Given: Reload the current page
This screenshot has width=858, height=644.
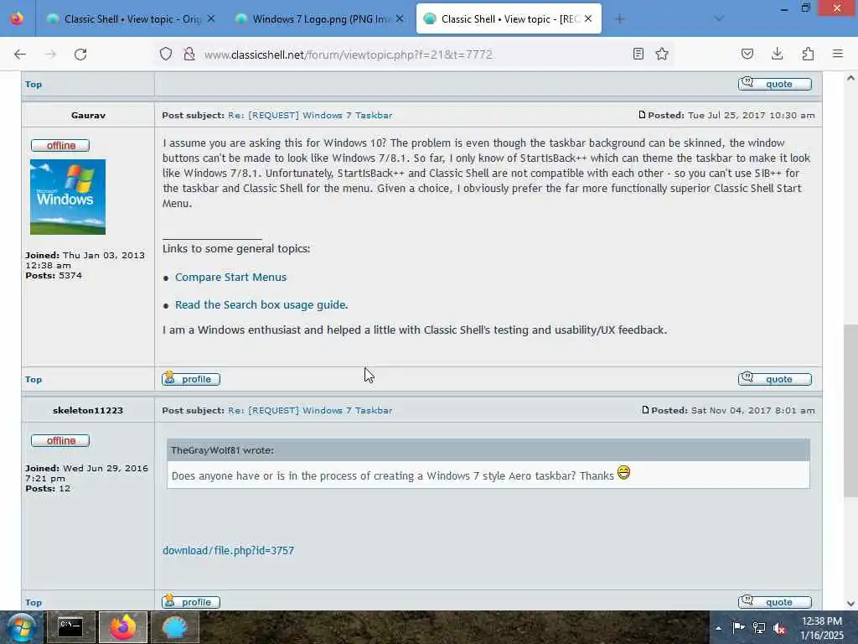Looking at the screenshot, I should point(80,55).
